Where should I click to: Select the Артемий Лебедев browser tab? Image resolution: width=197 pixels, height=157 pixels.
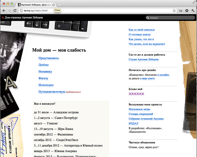(x=35, y=5)
